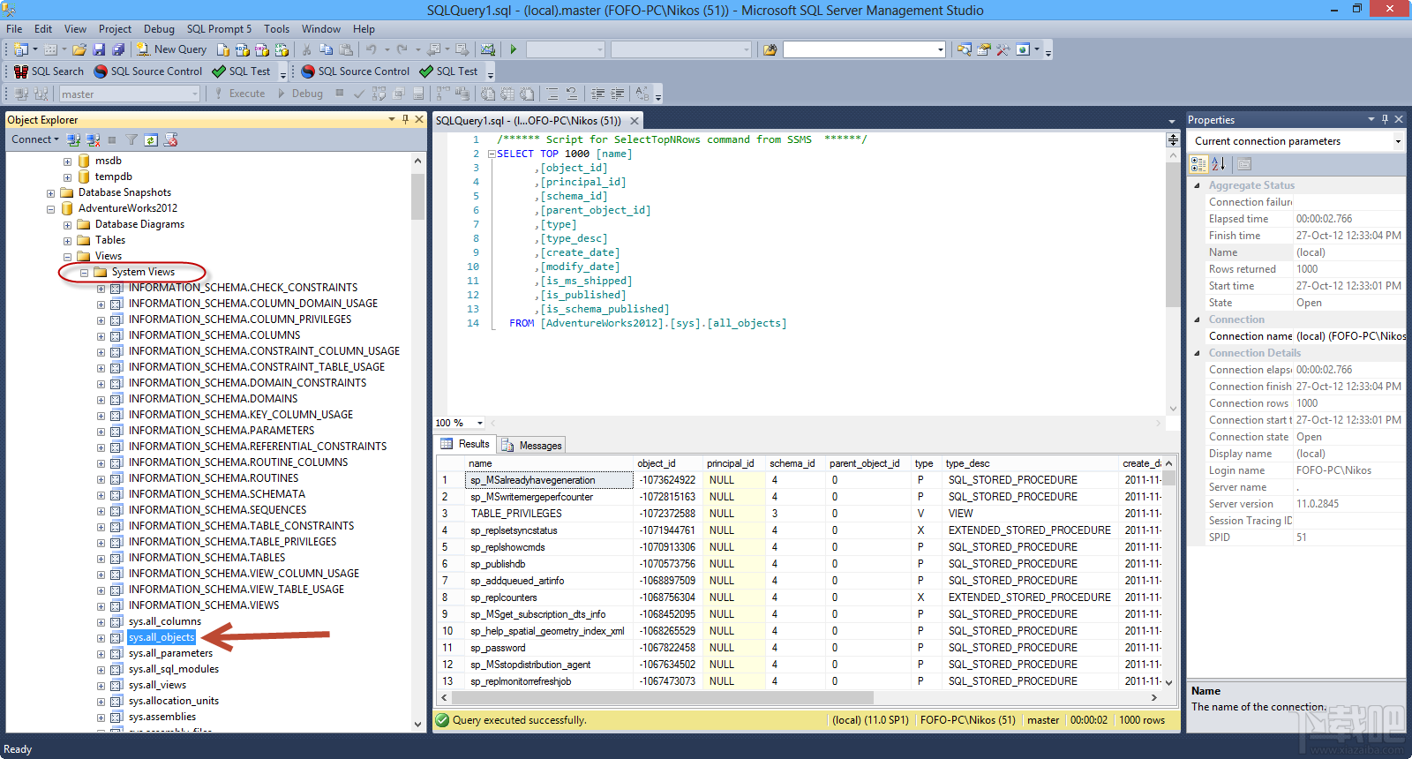Click the Parse checkmark icon
This screenshot has width=1412, height=759.
[x=359, y=94]
